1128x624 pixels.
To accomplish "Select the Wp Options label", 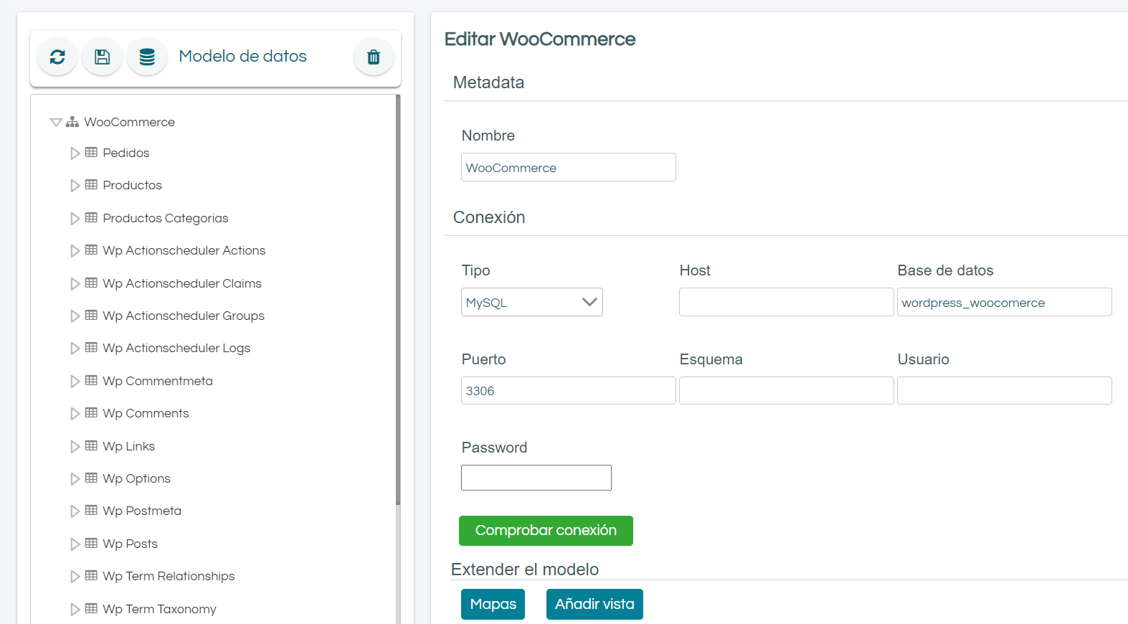I will tap(137, 478).
